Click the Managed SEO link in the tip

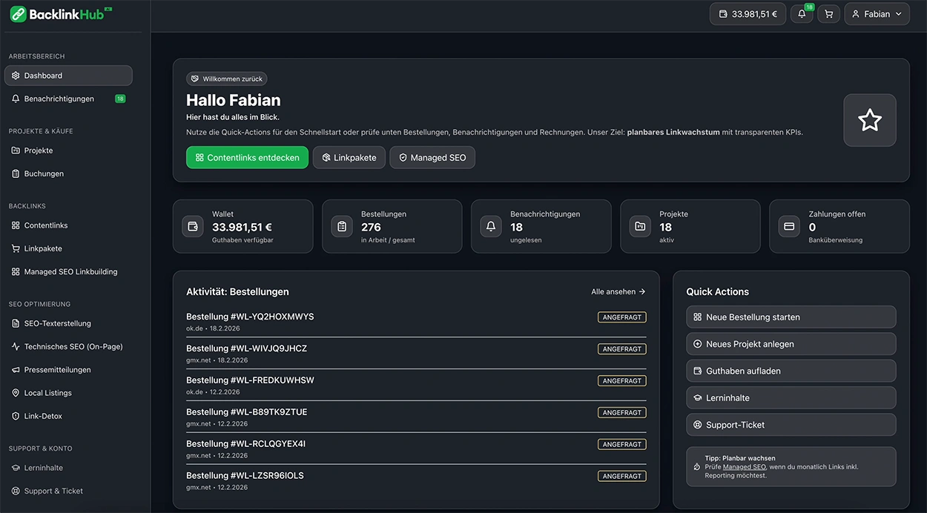744,467
